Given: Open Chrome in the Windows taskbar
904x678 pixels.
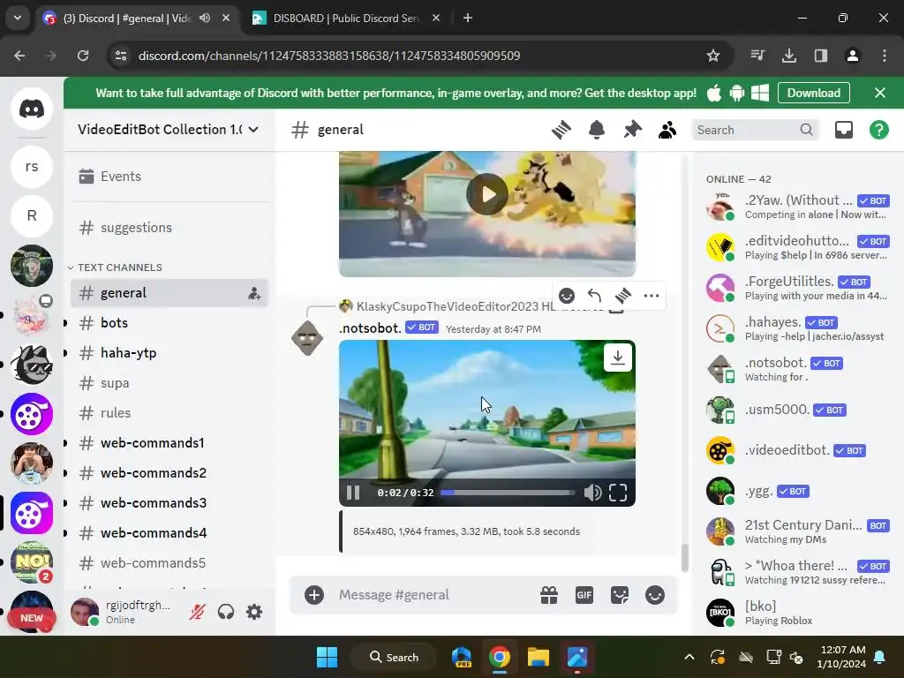Looking at the screenshot, I should point(500,657).
